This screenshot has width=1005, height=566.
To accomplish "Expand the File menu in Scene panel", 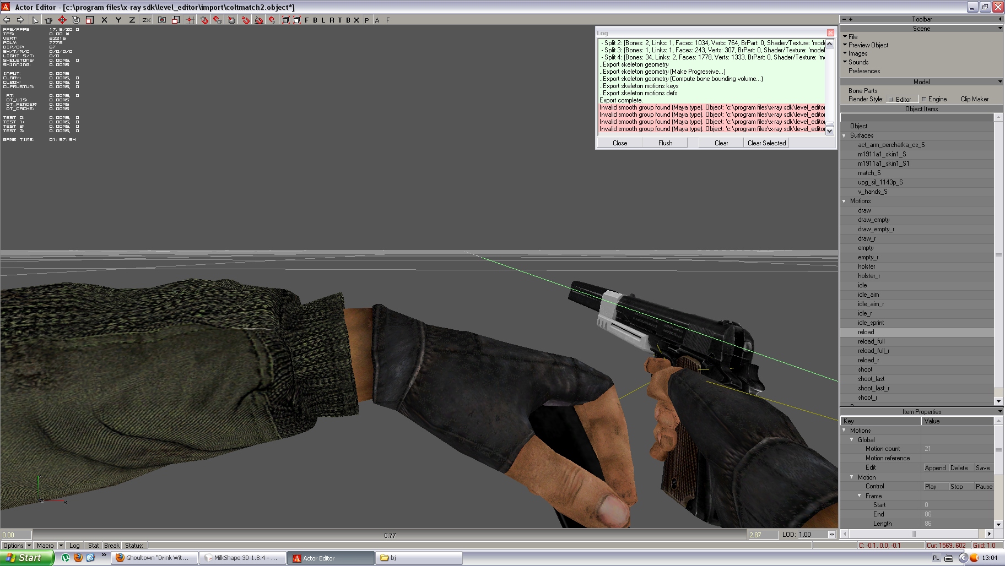I will coord(850,37).
